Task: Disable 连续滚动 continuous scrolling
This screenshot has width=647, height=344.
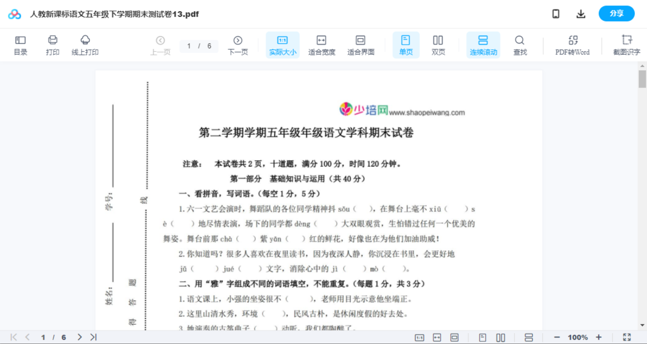Action: coord(483,45)
